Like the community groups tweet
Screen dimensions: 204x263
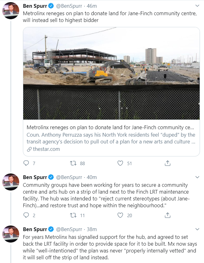[x=120, y=215]
